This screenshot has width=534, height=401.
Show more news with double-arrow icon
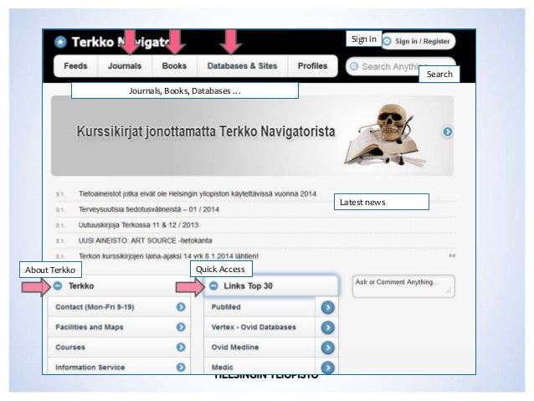point(452,255)
